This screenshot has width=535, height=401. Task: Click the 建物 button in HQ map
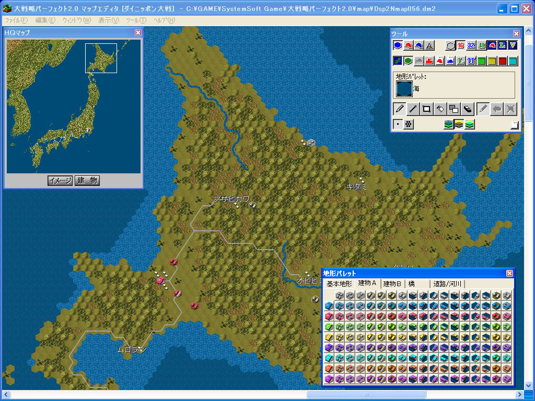point(87,180)
